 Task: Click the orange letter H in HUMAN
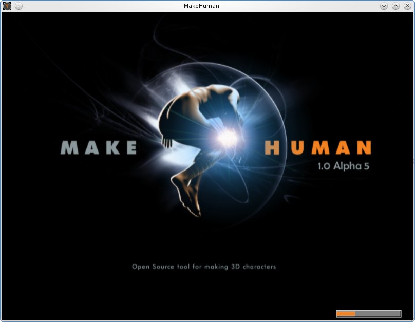[272, 148]
